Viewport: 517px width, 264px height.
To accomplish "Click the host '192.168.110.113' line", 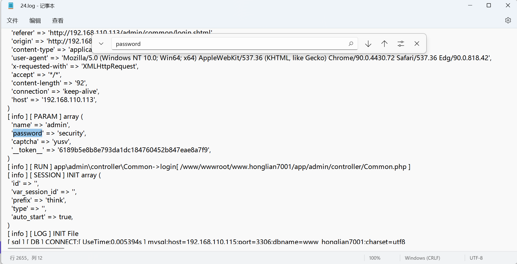I will [x=54, y=100].
